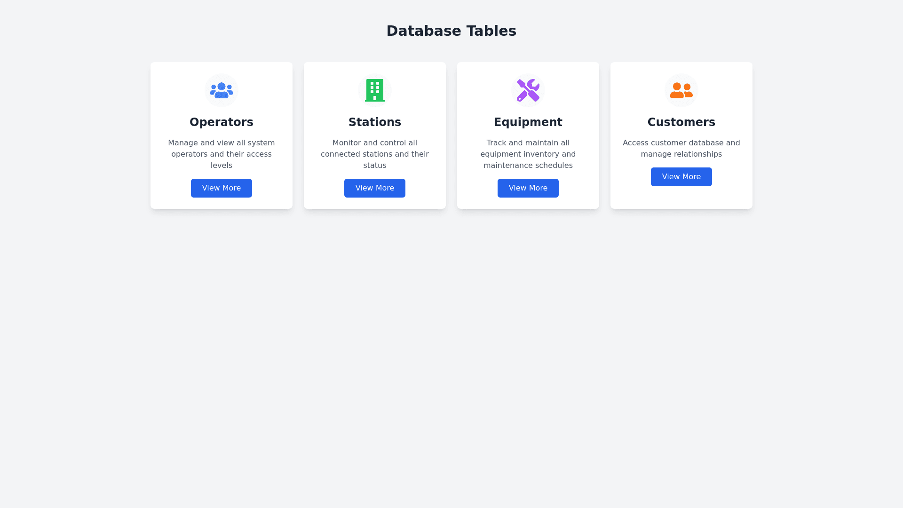Click Equipment description about maintenance schedules

coord(528,154)
